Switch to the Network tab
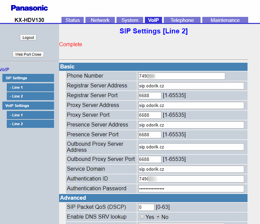260x224 pixels. coord(100,20)
